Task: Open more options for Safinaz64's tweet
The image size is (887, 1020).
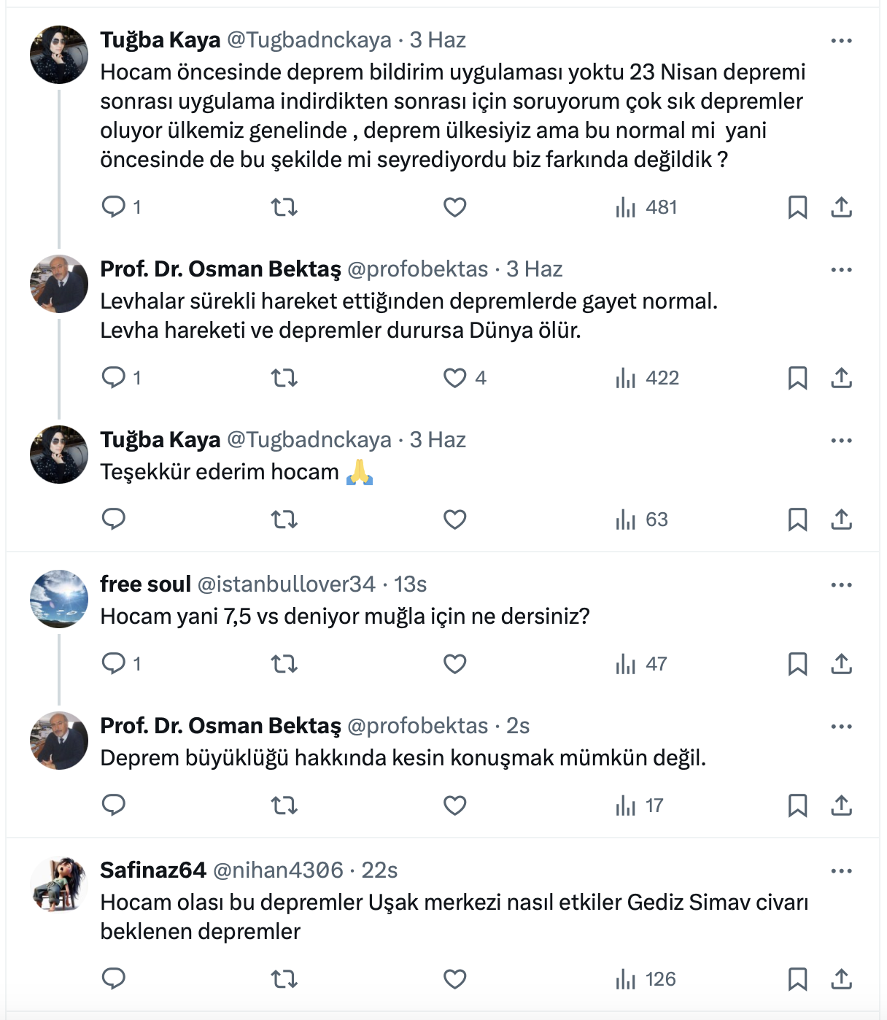Action: [x=841, y=871]
